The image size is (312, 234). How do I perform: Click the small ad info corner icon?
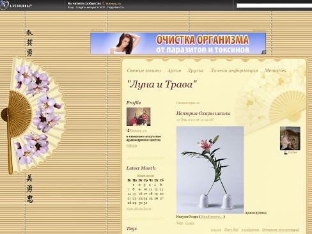coord(263,52)
